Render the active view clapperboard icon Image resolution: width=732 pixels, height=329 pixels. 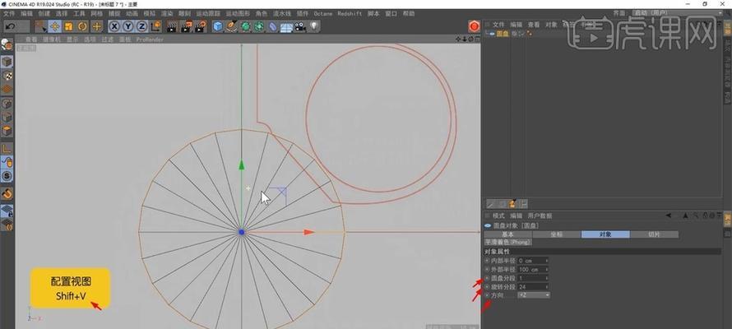[x=172, y=26]
